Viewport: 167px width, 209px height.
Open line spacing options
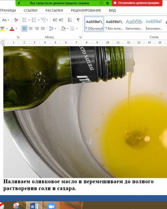pos(51,28)
